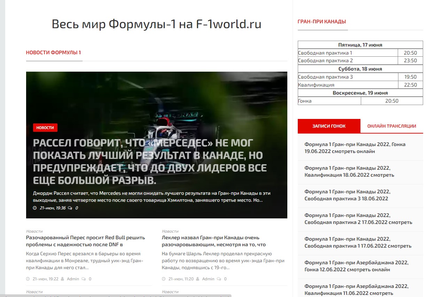The height and width of the screenshot is (297, 443).
Task: Click the comments icon in the Перес article meta
Action: pyautogui.click(x=84, y=279)
